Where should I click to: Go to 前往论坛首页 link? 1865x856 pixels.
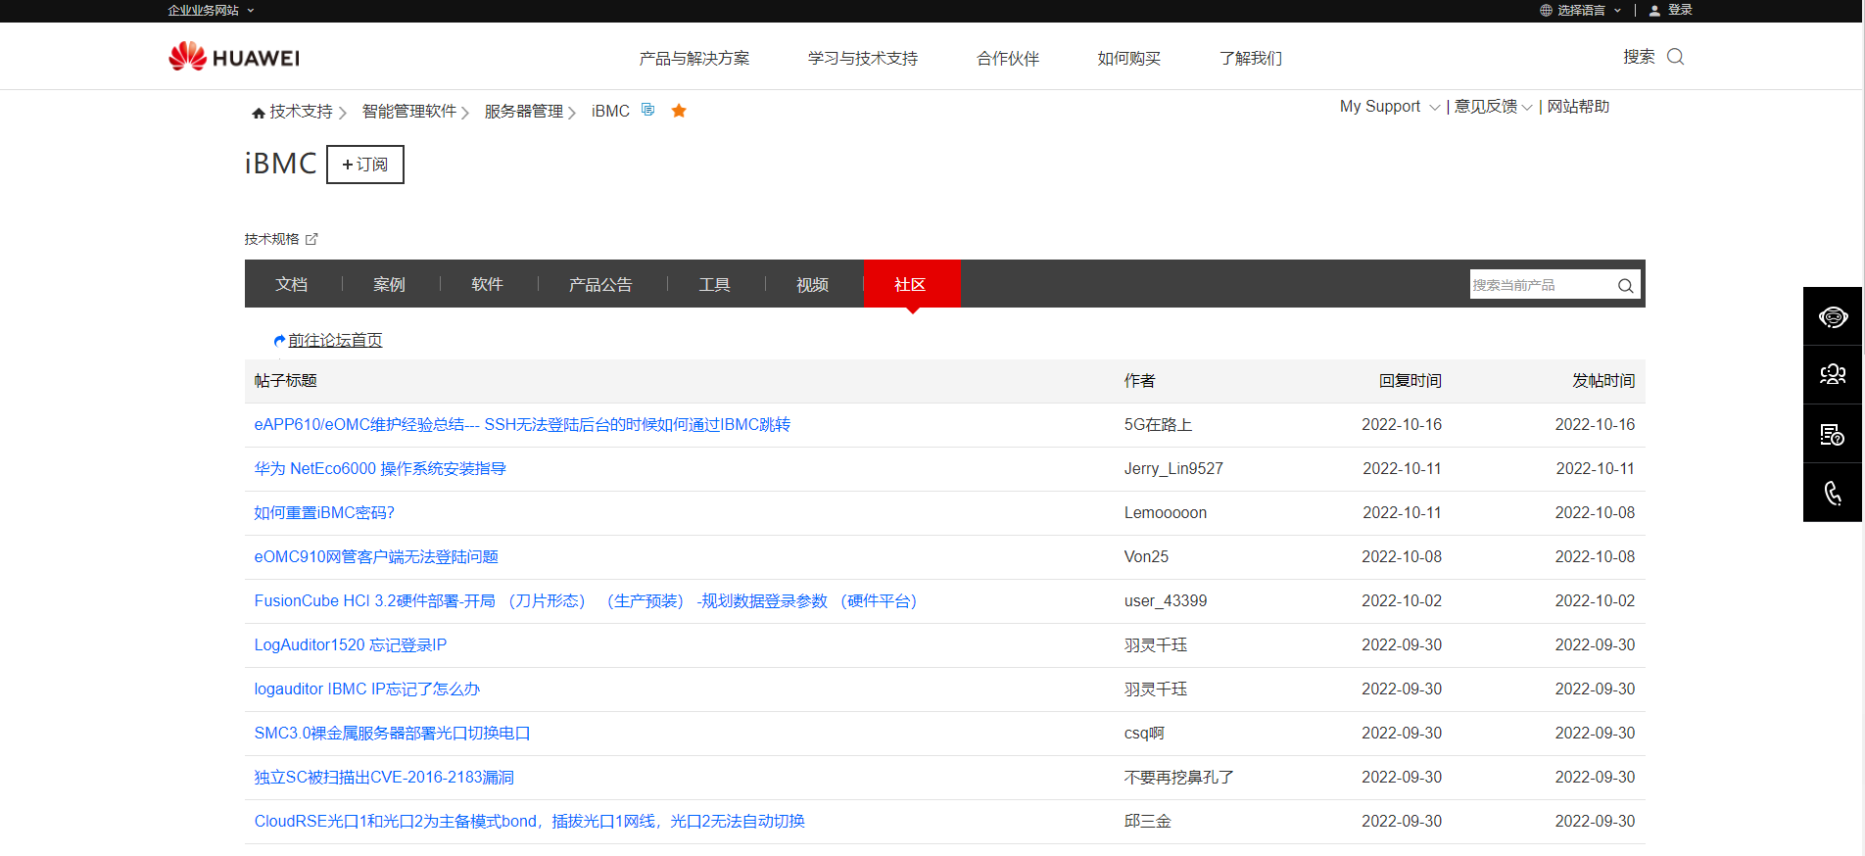click(x=335, y=340)
